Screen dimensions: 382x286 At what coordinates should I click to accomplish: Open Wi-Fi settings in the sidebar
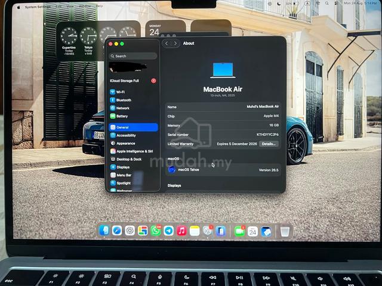pyautogui.click(x=133, y=92)
